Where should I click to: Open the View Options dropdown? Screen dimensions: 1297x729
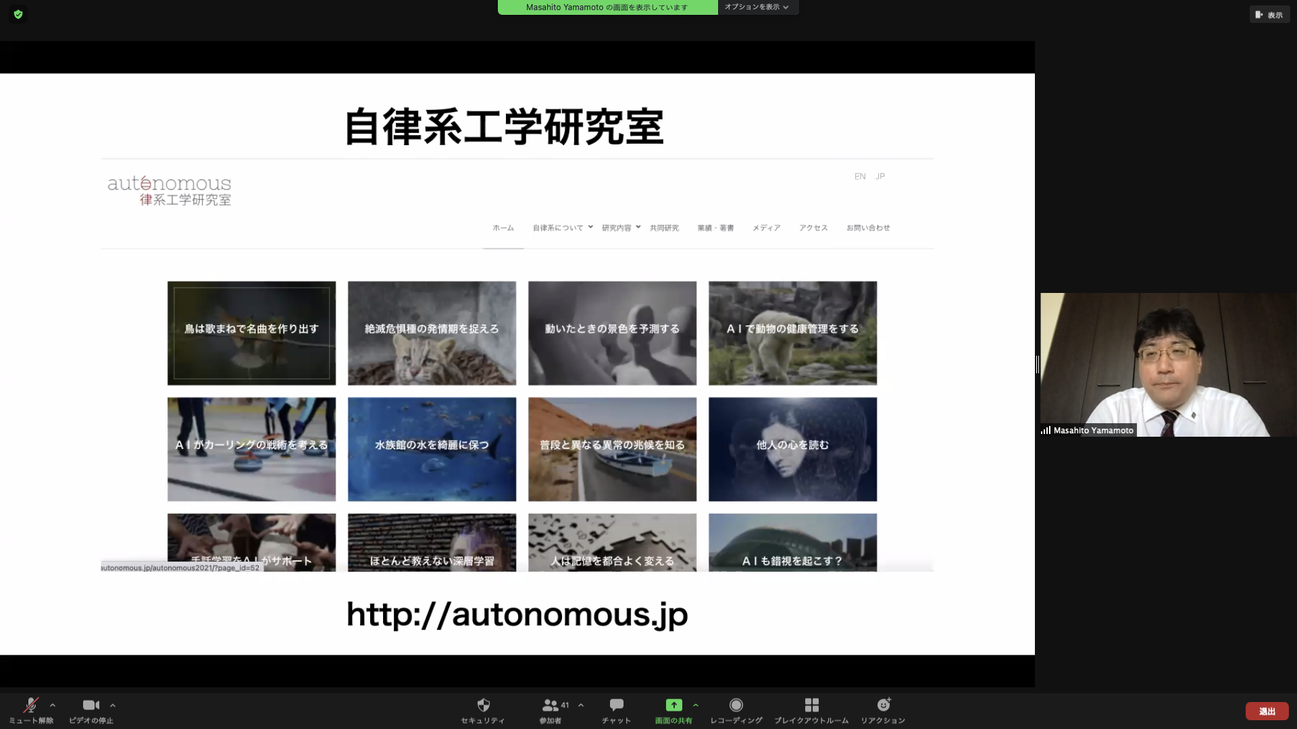[757, 7]
